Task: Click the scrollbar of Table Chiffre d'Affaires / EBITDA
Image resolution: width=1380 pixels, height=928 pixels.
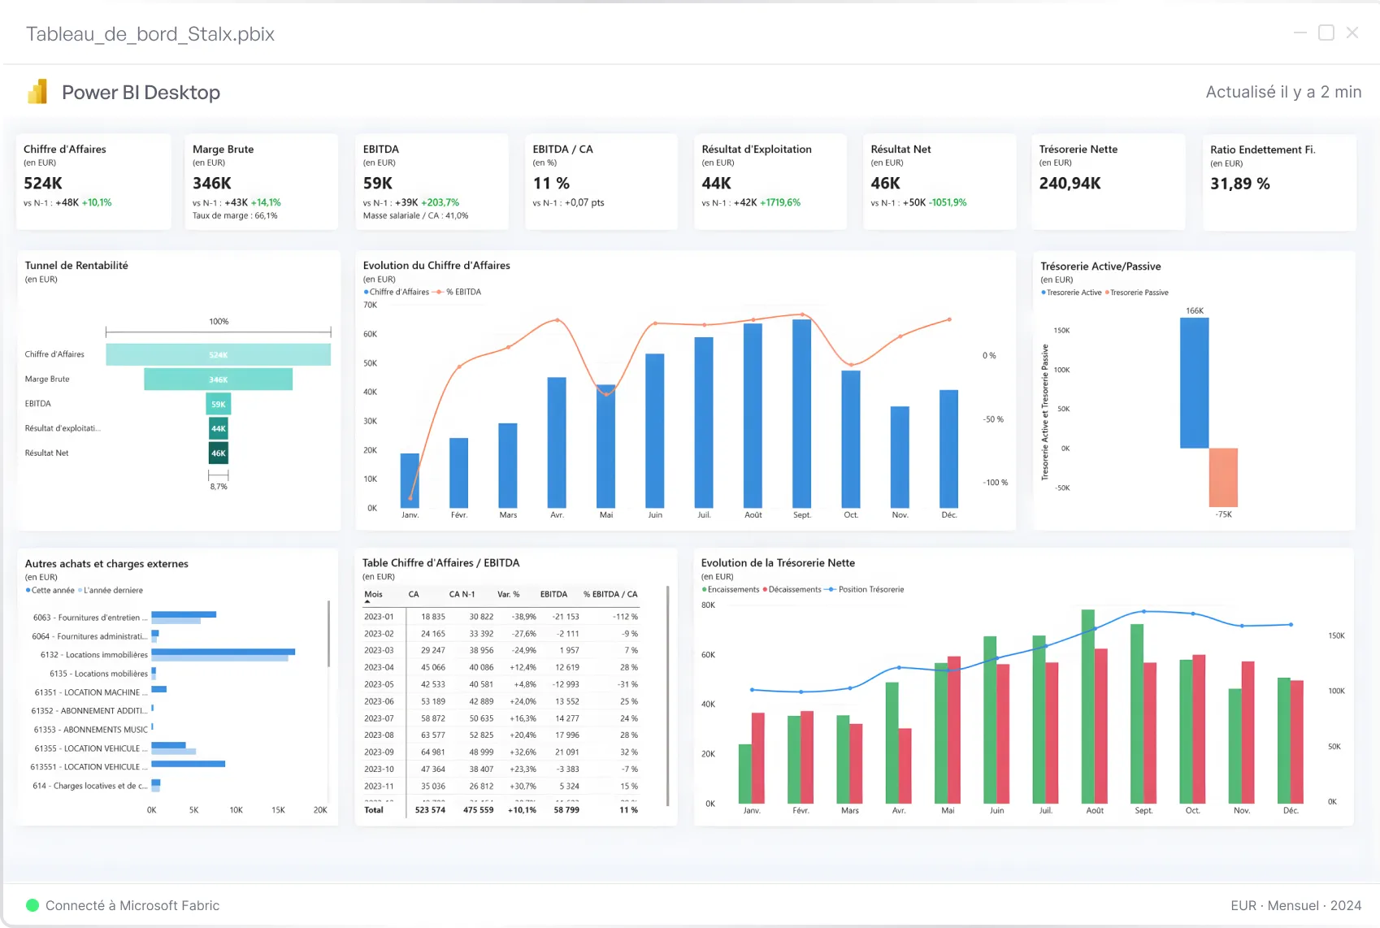Action: click(x=668, y=695)
